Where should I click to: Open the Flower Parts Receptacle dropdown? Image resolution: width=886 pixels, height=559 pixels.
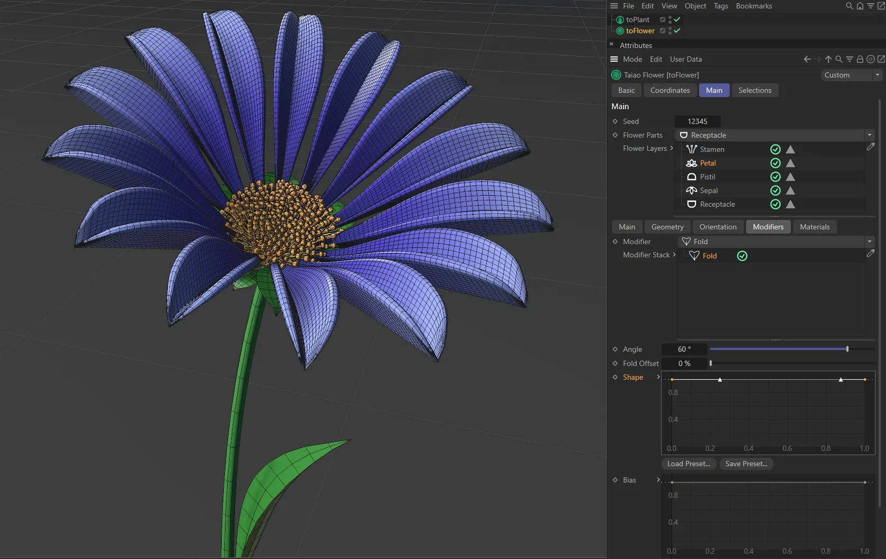(x=870, y=135)
